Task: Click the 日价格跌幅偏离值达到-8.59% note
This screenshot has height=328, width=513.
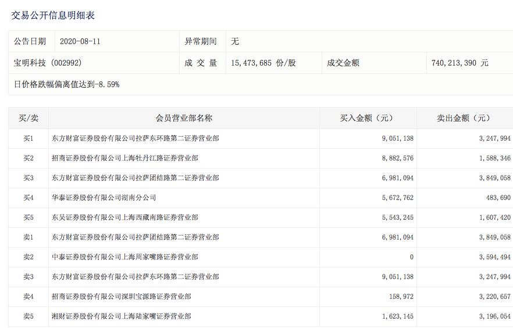Action: click(66, 84)
